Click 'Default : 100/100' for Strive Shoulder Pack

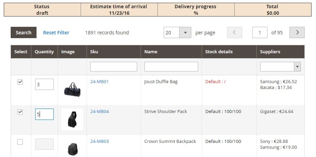(223, 111)
